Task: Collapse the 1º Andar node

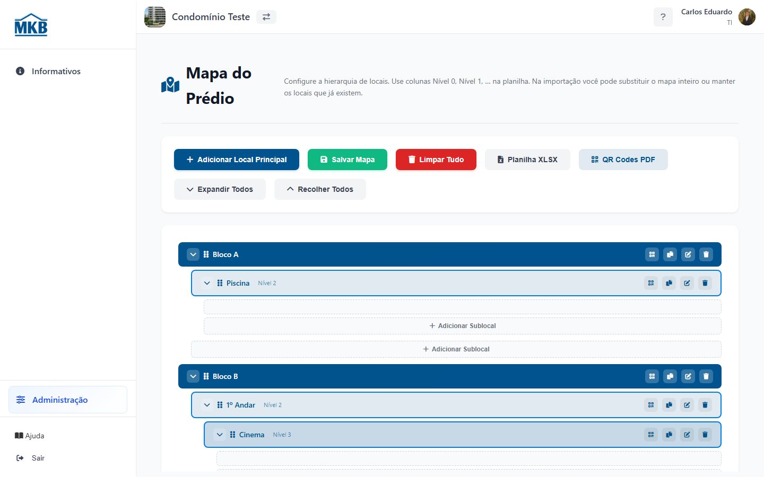Action: click(x=207, y=405)
